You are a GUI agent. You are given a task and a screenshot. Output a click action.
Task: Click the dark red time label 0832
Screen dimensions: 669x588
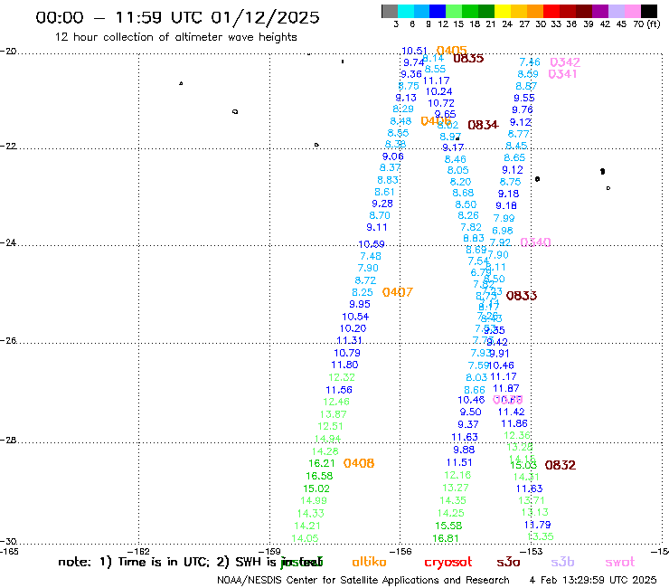[561, 465]
